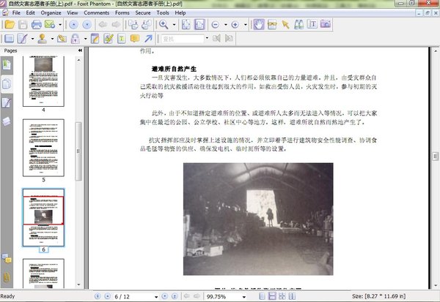Image resolution: width=440 pixels, height=302 pixels.
Task: Open the Edit menu
Action: pyautogui.click(x=30, y=13)
